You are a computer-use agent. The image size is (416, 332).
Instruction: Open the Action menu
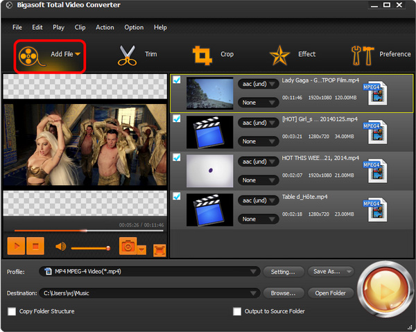(105, 27)
